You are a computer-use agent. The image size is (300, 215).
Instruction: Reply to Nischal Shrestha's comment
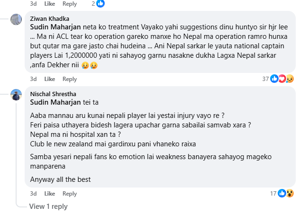click(x=70, y=194)
